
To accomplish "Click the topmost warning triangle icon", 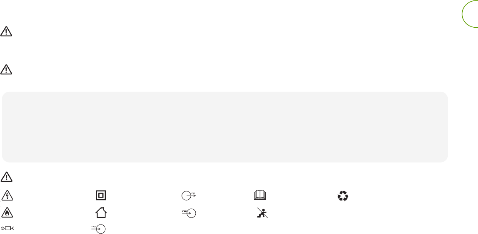I will coord(6,31).
